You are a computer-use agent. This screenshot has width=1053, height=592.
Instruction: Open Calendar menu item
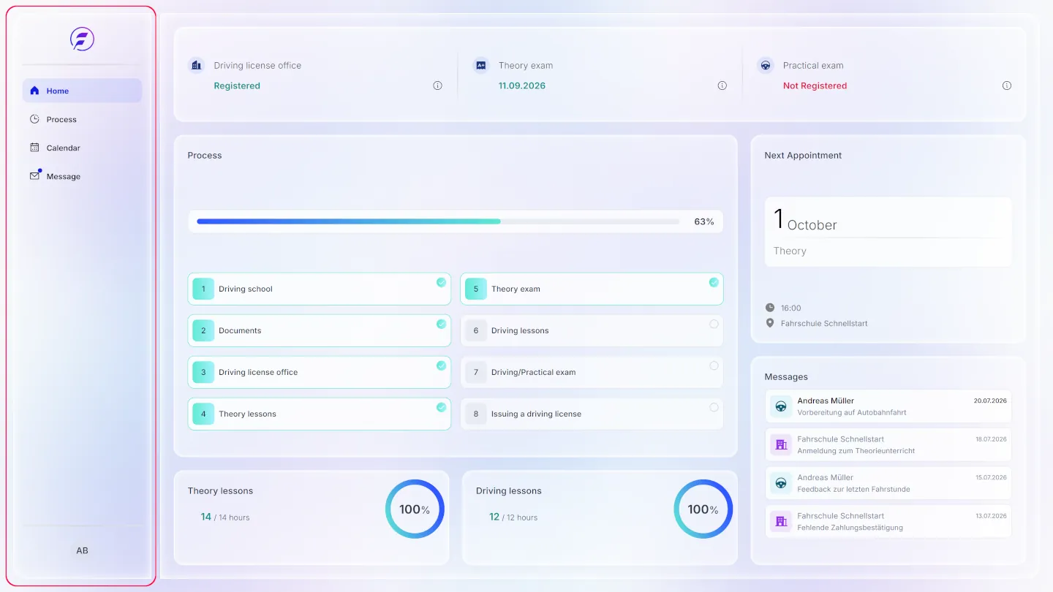click(x=82, y=148)
